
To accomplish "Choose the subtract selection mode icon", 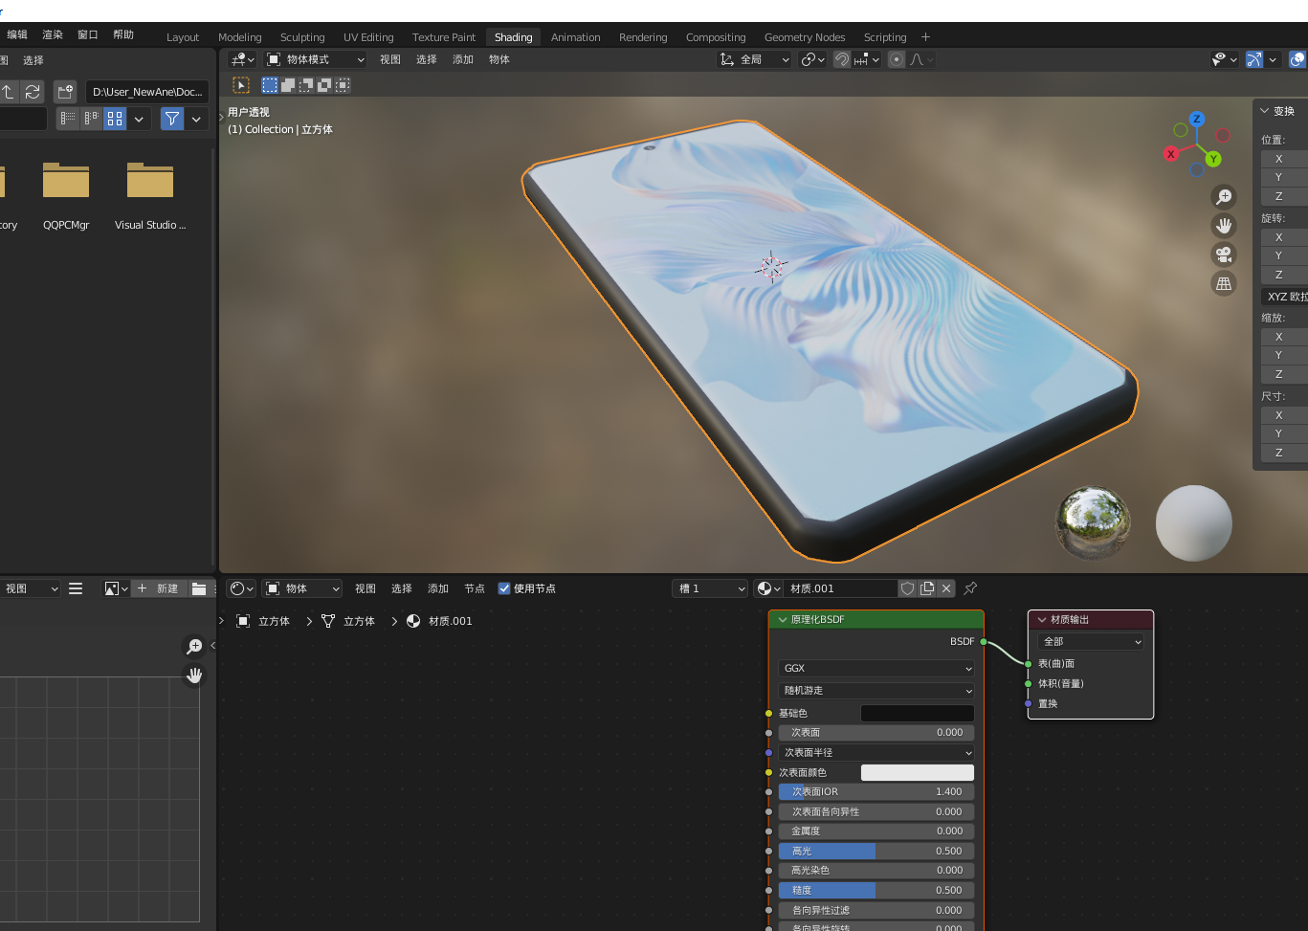I will pyautogui.click(x=306, y=85).
